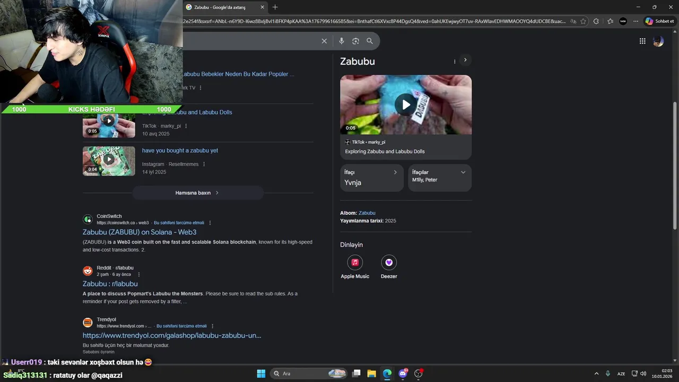Screen dimensions: 679x382
Task: Click the page vertical scrollbar
Action: 675,164
